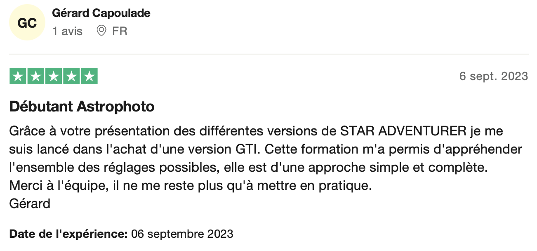The width and height of the screenshot is (537, 251).
Task: Click the fourth green rating star
Action: (x=71, y=76)
